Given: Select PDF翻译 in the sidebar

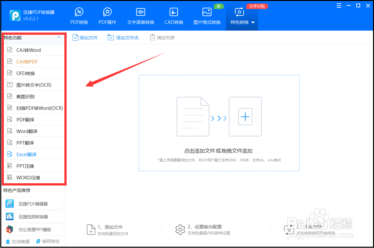Looking at the screenshot, I should [34, 119].
